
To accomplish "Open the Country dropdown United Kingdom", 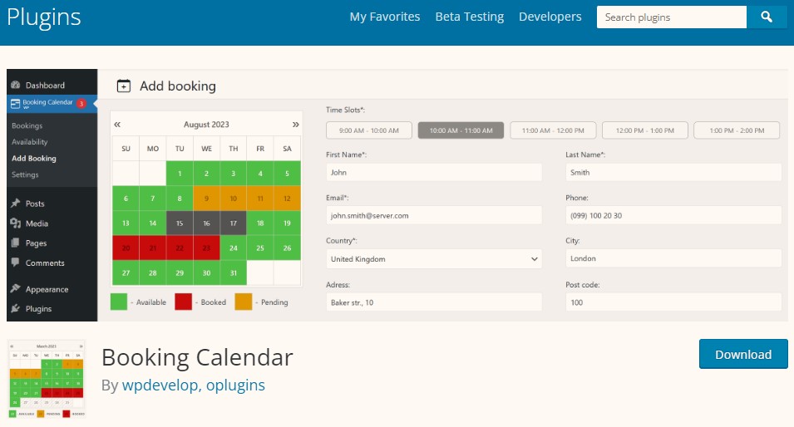I will click(434, 259).
